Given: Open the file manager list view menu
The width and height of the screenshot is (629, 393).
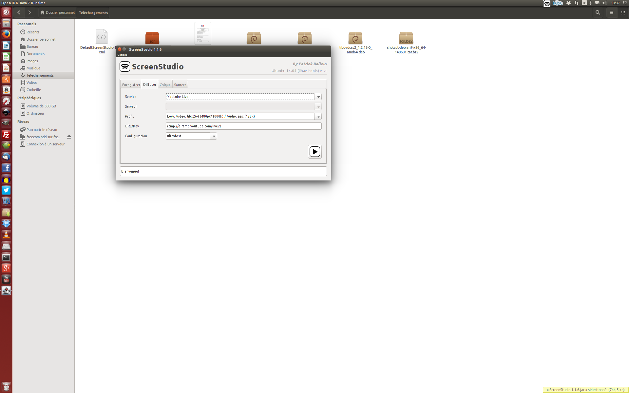Looking at the screenshot, I should 611,12.
